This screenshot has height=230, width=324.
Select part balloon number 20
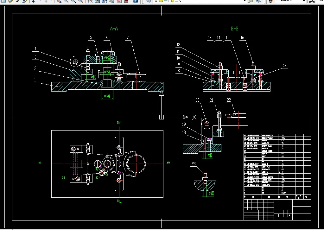pos(197,100)
